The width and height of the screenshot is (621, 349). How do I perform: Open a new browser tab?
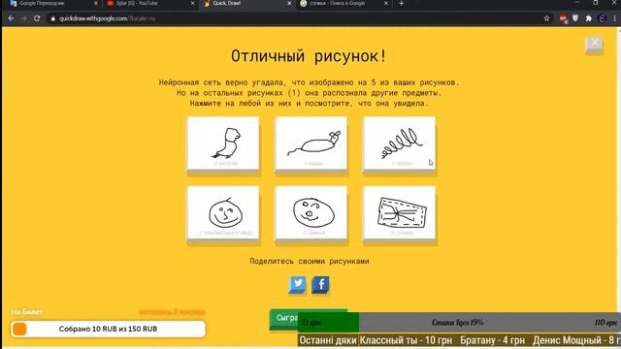(x=401, y=3)
